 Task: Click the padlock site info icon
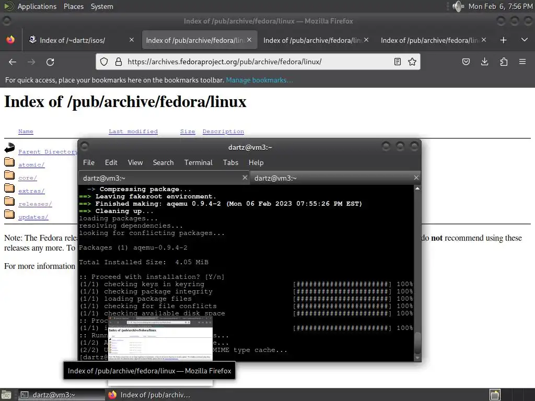click(119, 62)
